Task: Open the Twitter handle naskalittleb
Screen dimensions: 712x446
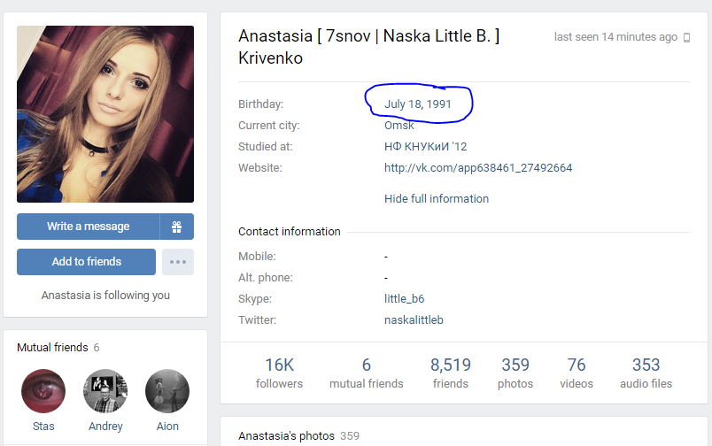Action: tap(414, 319)
